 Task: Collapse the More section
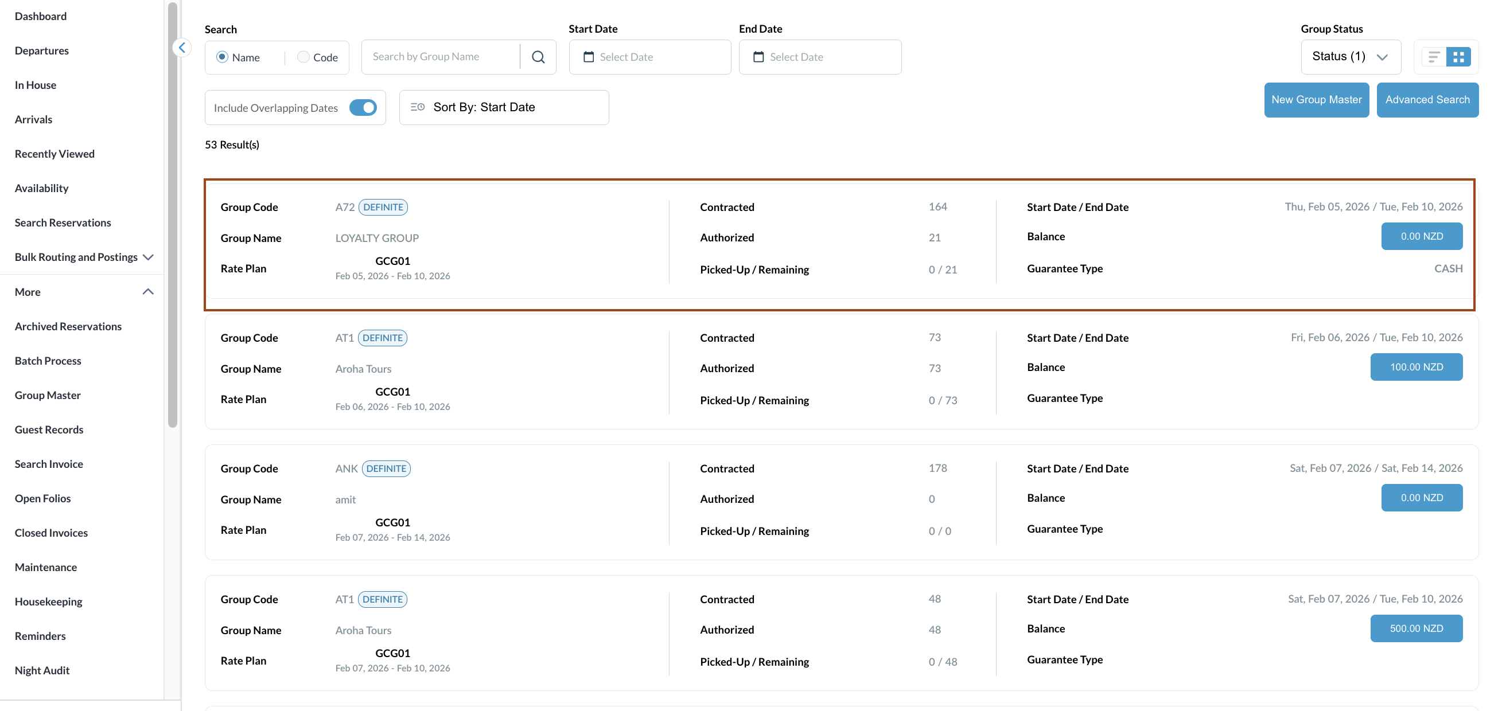point(148,291)
